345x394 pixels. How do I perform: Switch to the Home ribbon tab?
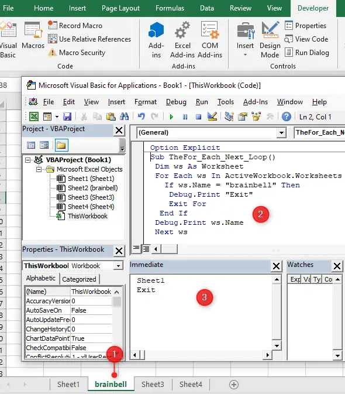click(43, 8)
